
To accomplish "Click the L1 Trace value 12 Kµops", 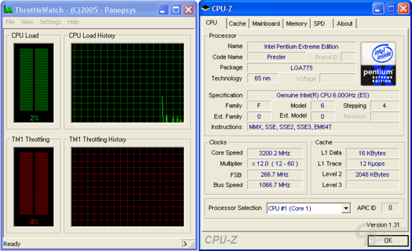I will click(x=372, y=163).
